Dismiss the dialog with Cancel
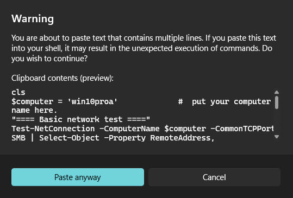 pyautogui.click(x=214, y=177)
